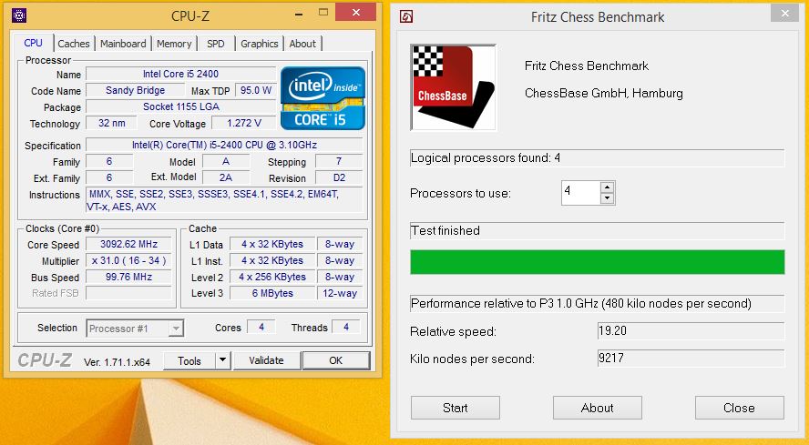Click the Level 3 12-way value

[x=340, y=293]
